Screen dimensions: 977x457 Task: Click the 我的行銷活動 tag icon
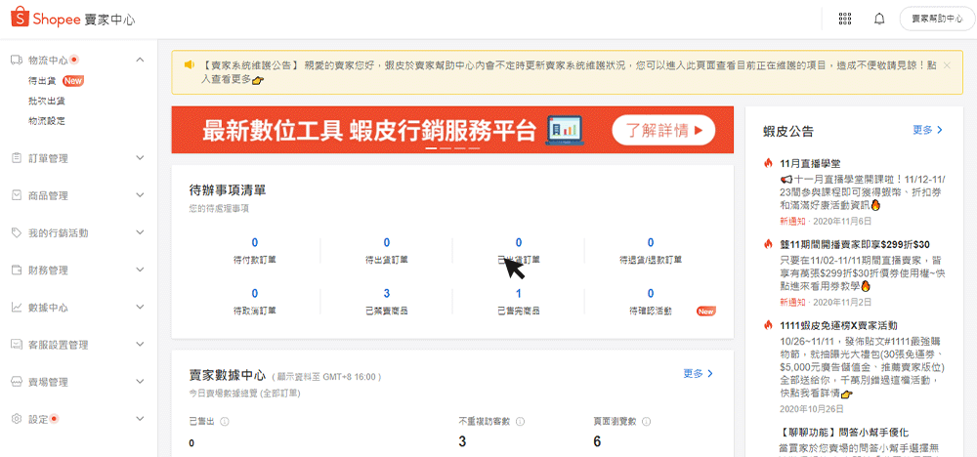click(17, 233)
